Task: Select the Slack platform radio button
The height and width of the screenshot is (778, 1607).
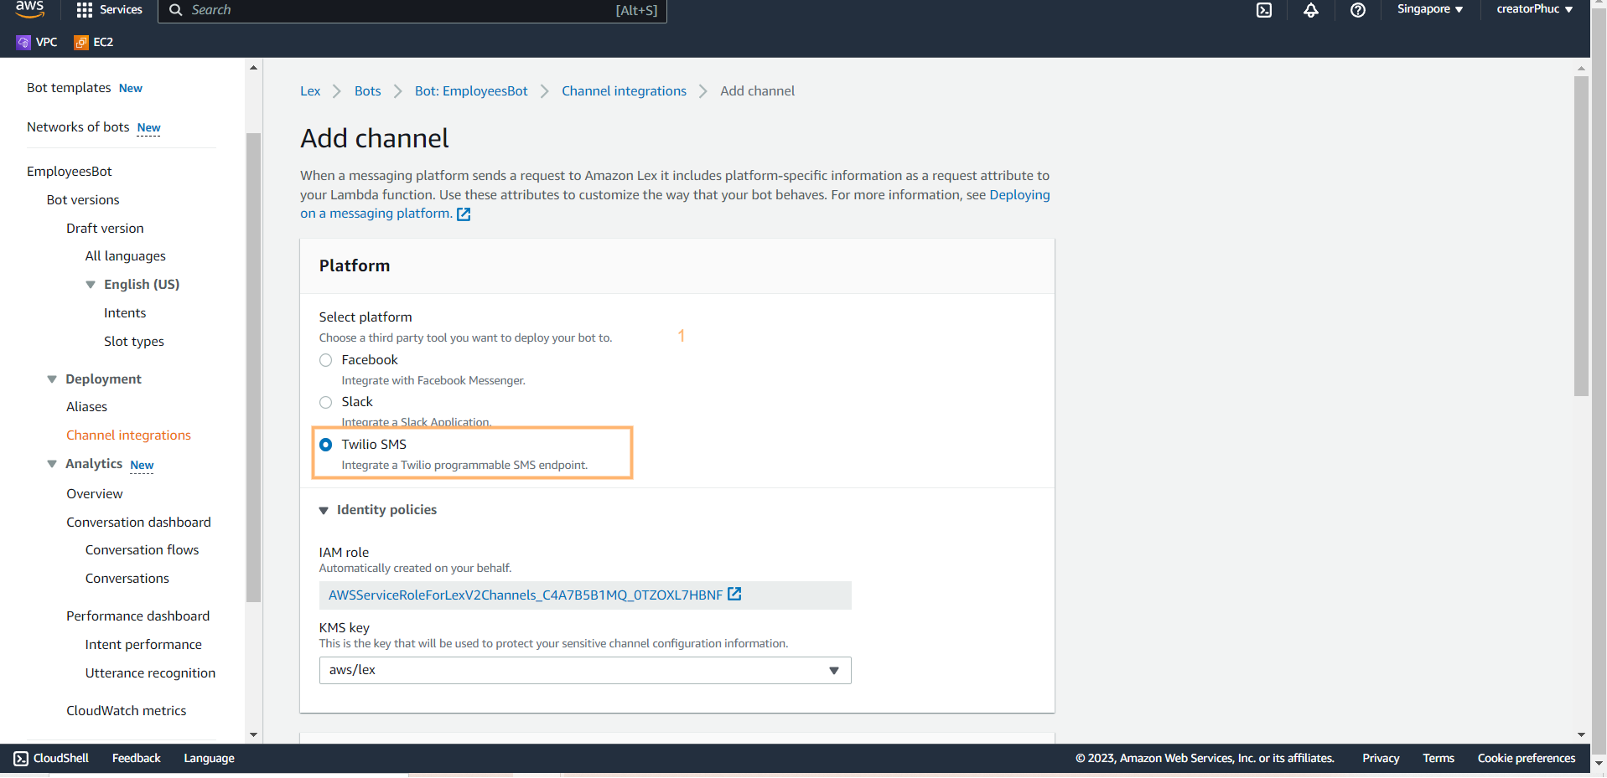Action: tap(326, 402)
